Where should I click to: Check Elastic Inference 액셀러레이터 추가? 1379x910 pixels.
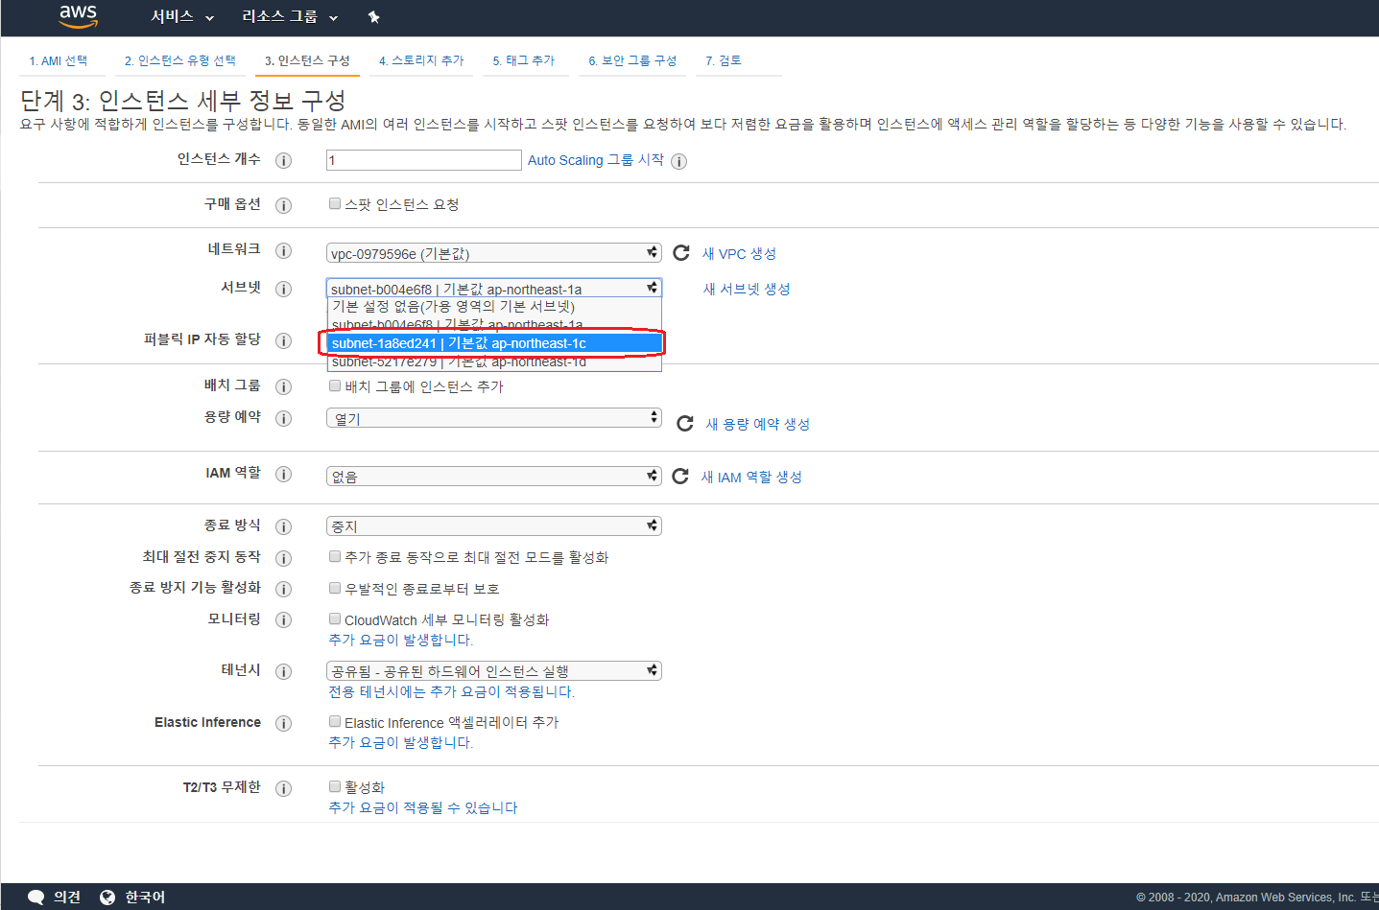pyautogui.click(x=335, y=721)
